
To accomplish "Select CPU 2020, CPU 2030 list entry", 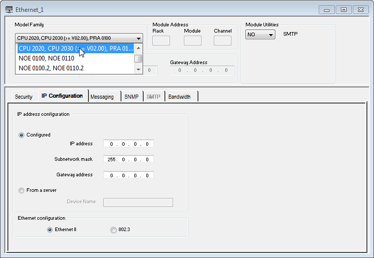I will [x=75, y=49].
